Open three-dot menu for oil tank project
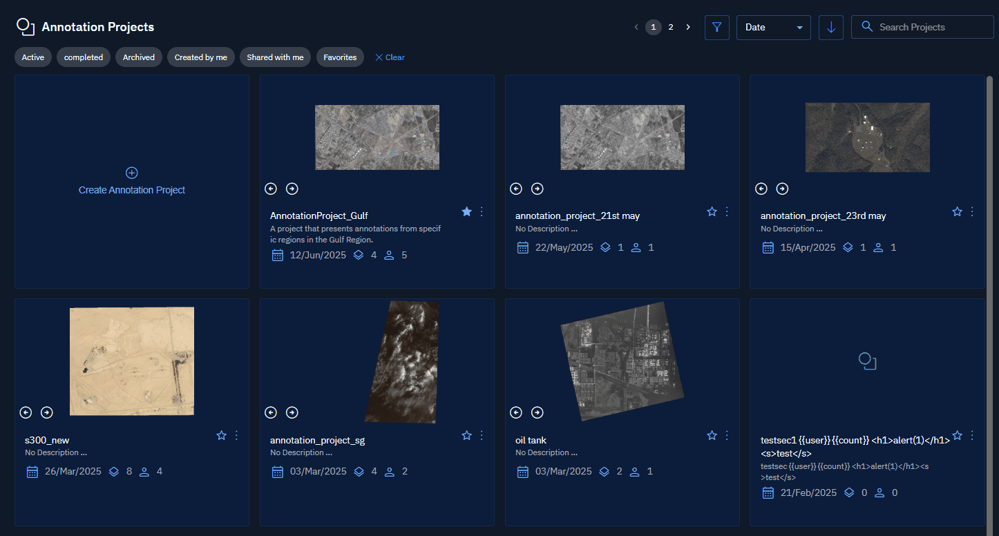The width and height of the screenshot is (999, 536). coord(727,435)
